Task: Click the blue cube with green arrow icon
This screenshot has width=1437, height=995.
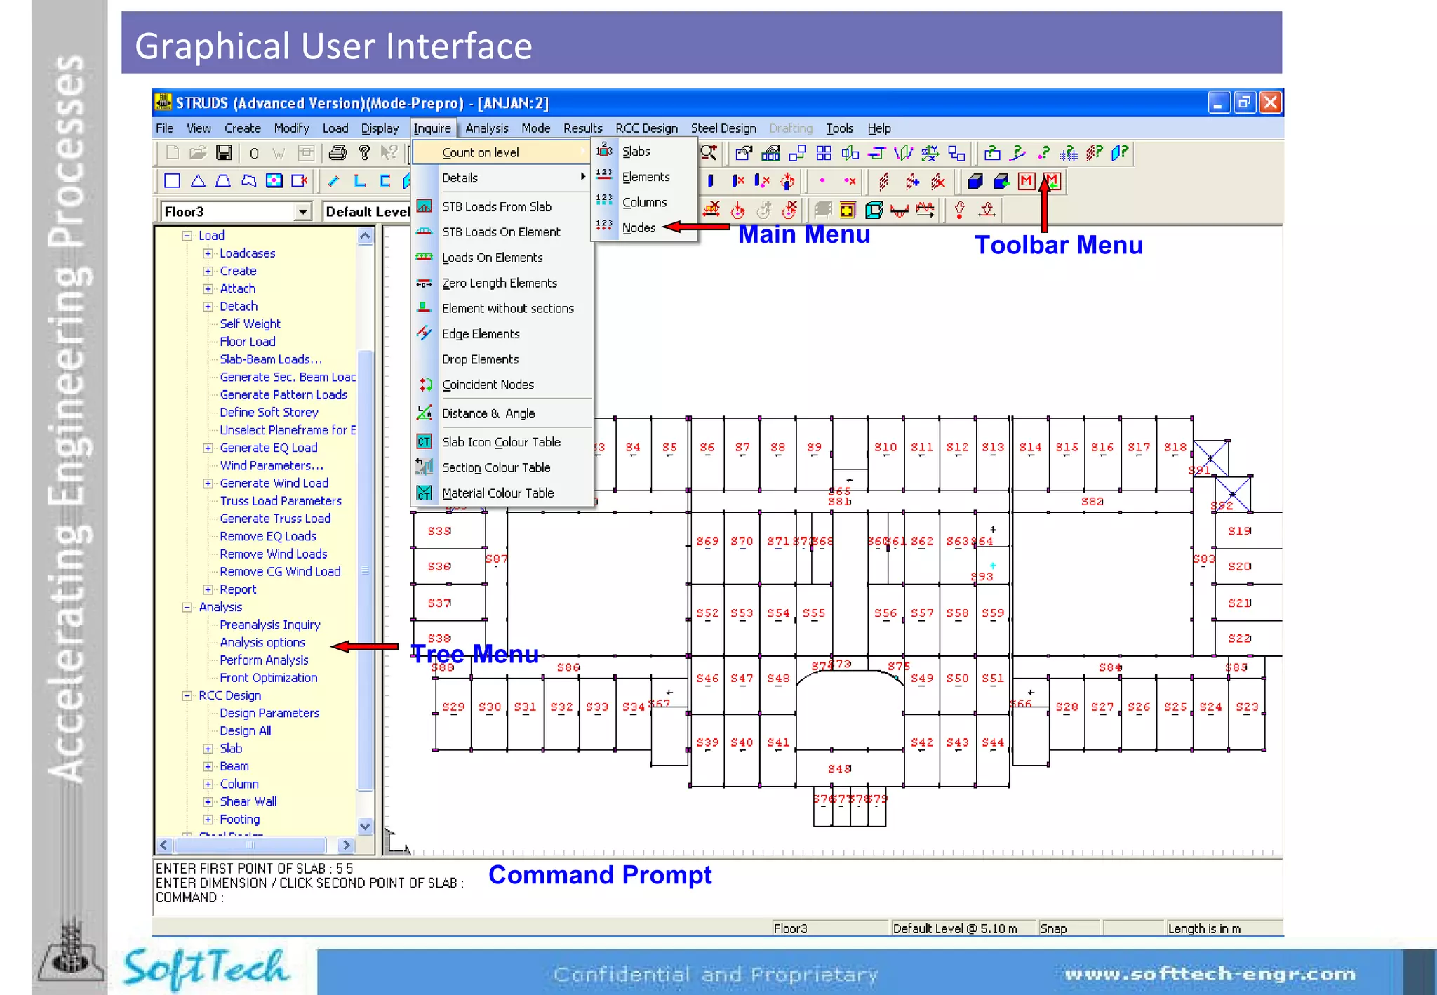Action: click(x=1001, y=182)
